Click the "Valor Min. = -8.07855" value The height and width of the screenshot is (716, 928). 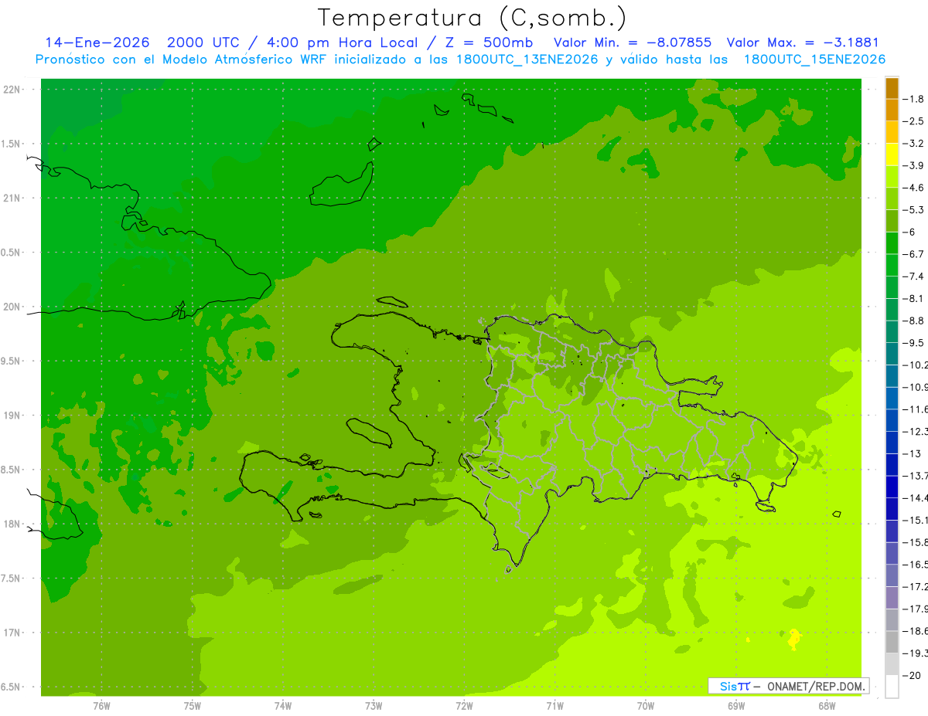(x=633, y=42)
